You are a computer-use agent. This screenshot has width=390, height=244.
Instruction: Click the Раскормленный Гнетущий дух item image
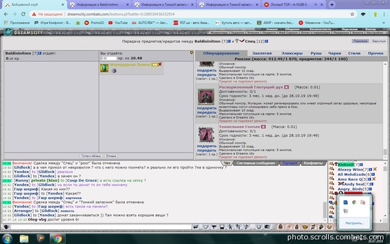point(206,96)
